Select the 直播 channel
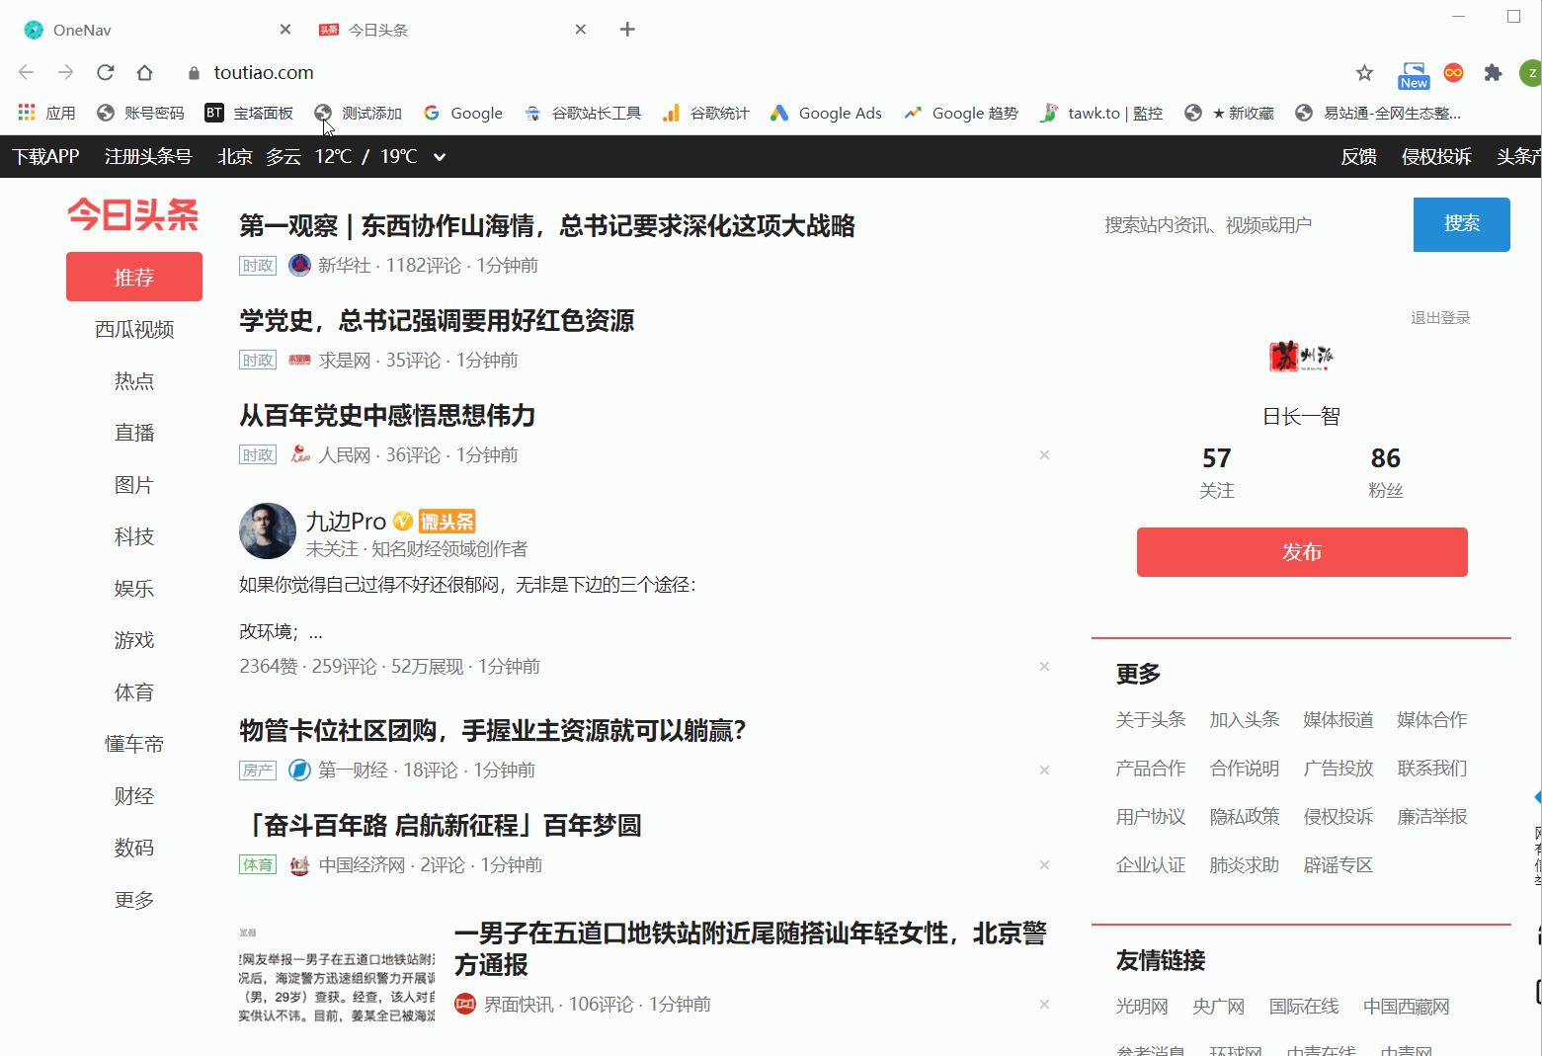 (x=134, y=433)
